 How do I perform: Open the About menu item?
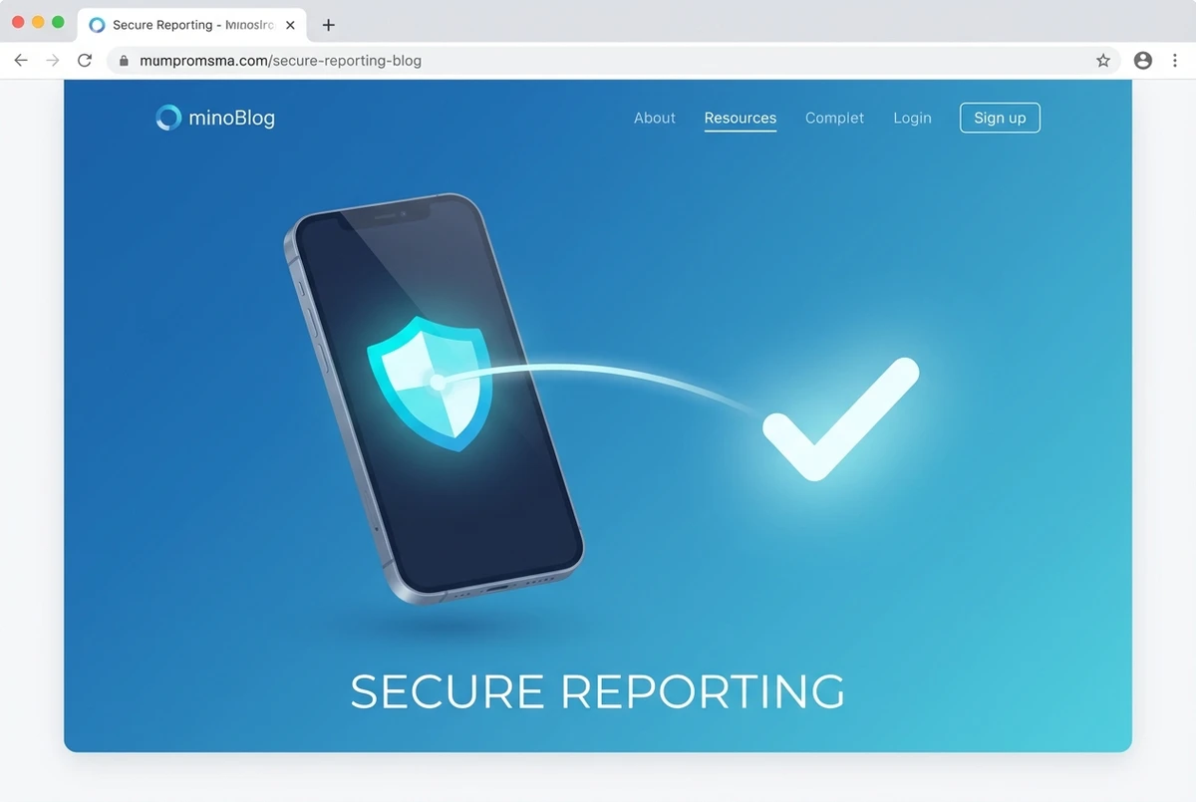[x=654, y=118]
